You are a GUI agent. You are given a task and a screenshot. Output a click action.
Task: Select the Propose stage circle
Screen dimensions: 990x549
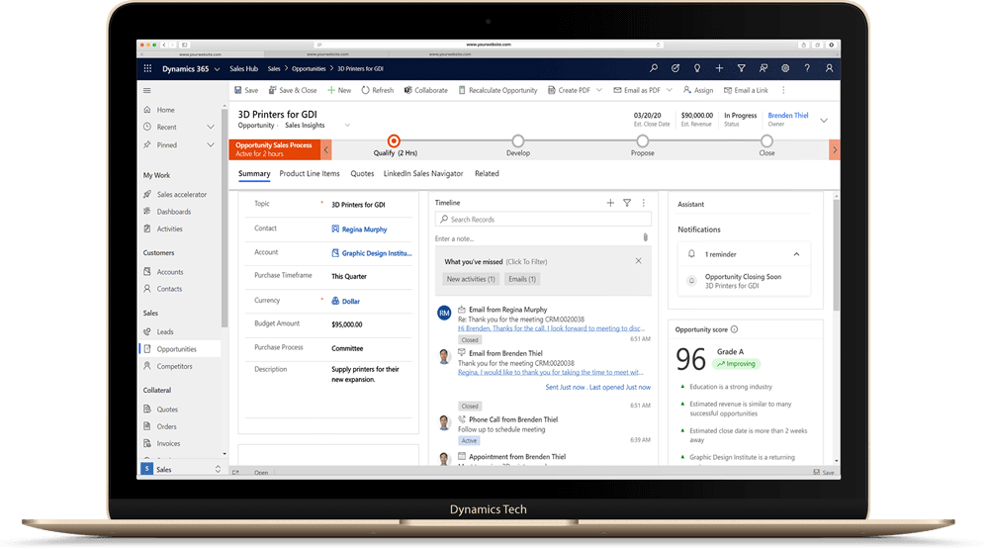(x=642, y=140)
